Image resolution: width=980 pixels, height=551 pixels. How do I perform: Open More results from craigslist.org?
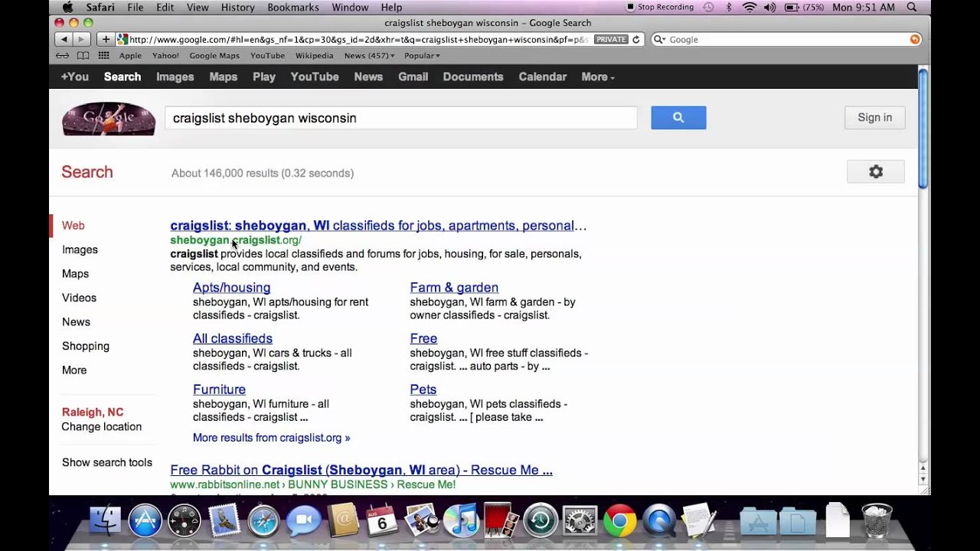(272, 438)
